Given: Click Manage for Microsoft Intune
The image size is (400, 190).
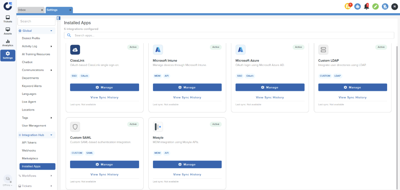Looking at the screenshot, I should coord(187,87).
